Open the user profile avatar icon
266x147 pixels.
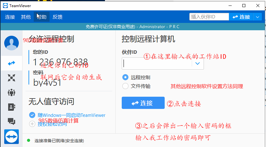[x=12, y=43]
